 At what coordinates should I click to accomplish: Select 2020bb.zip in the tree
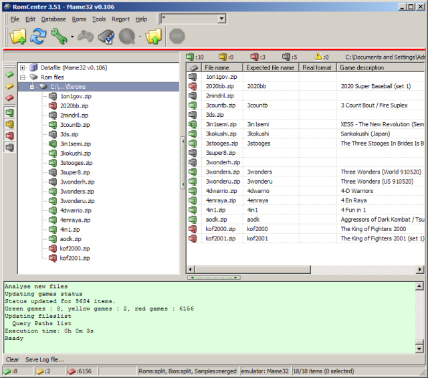74,106
